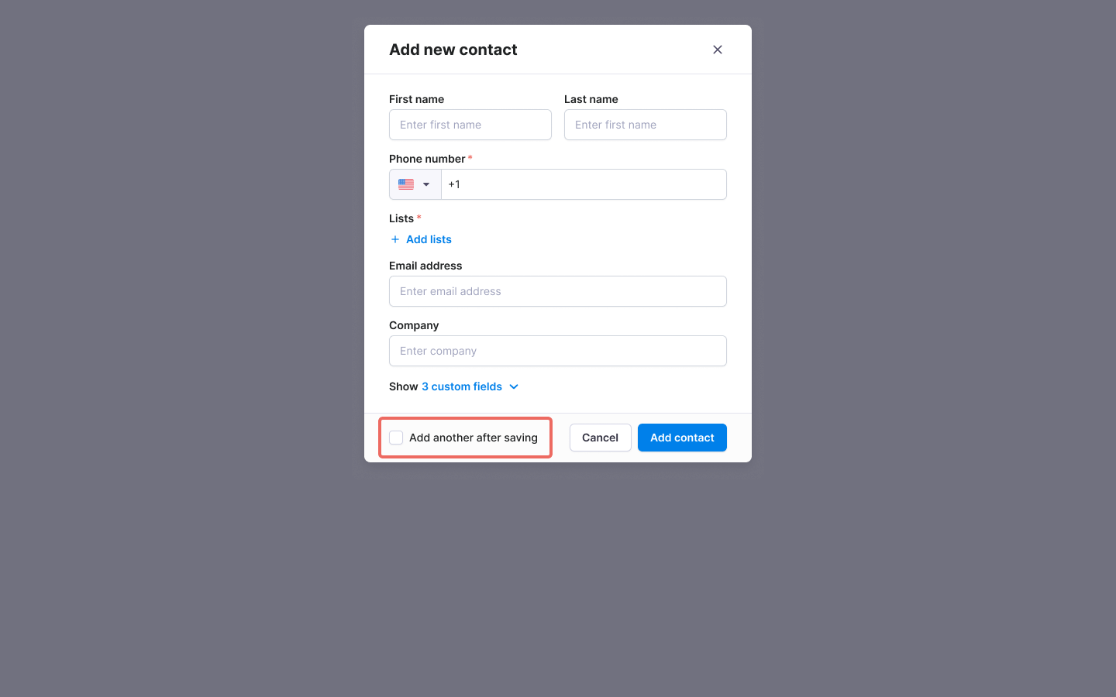Click the Enter first name field
Viewport: 1116px width, 697px height.
click(470, 125)
